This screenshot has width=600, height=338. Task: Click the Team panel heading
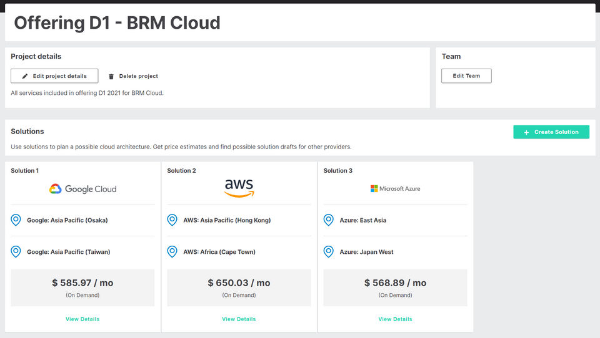pos(451,57)
